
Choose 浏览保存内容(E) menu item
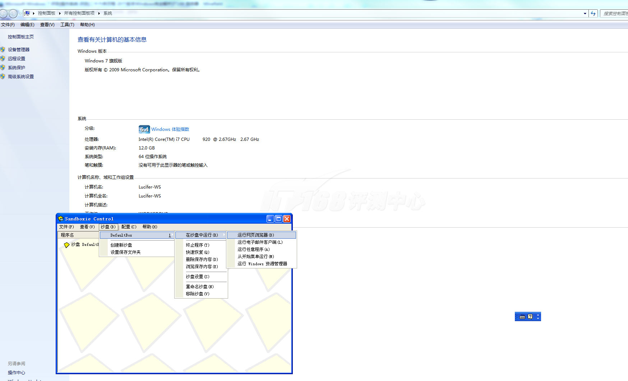pyautogui.click(x=201, y=267)
